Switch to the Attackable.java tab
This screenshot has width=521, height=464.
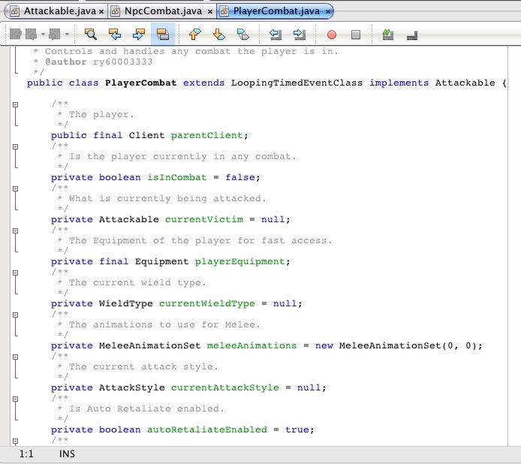pos(59,11)
